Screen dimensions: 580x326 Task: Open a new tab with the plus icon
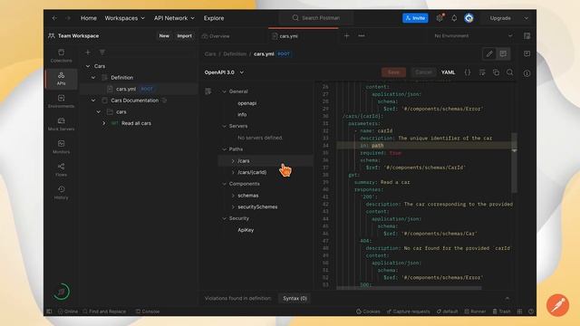(346, 36)
